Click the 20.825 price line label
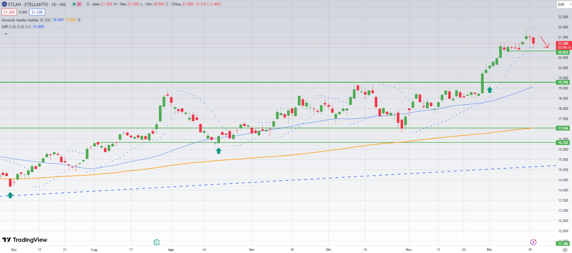572x253 pixels. point(563,52)
